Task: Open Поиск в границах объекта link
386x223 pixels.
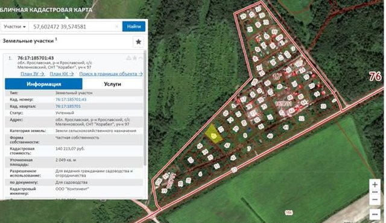Action: tap(111, 74)
